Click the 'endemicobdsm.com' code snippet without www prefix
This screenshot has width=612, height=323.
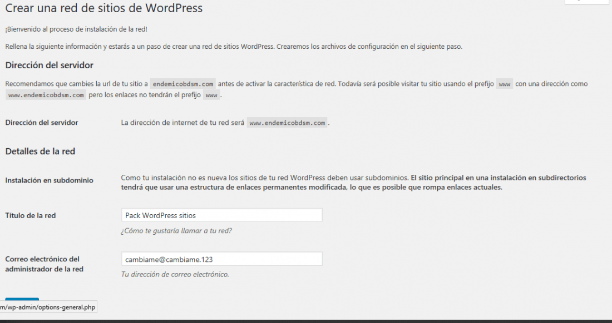pos(182,84)
